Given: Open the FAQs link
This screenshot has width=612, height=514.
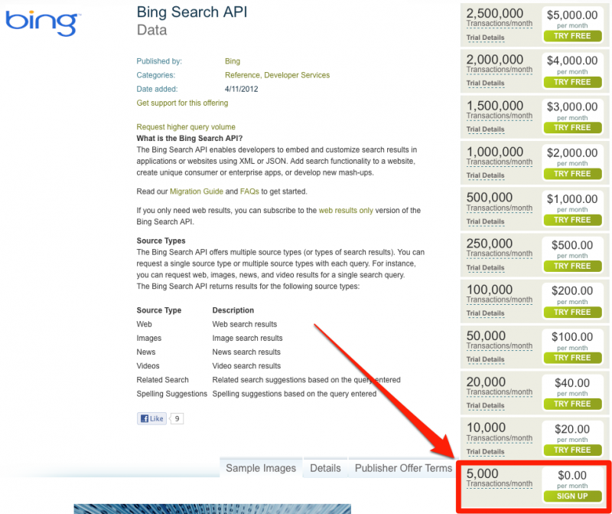Looking at the screenshot, I should click(x=249, y=192).
